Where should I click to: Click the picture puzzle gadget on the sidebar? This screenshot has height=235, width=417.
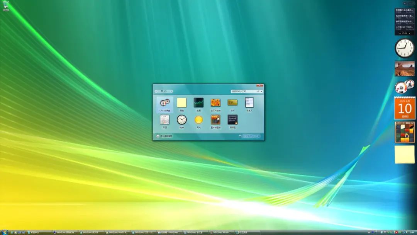[x=405, y=132]
